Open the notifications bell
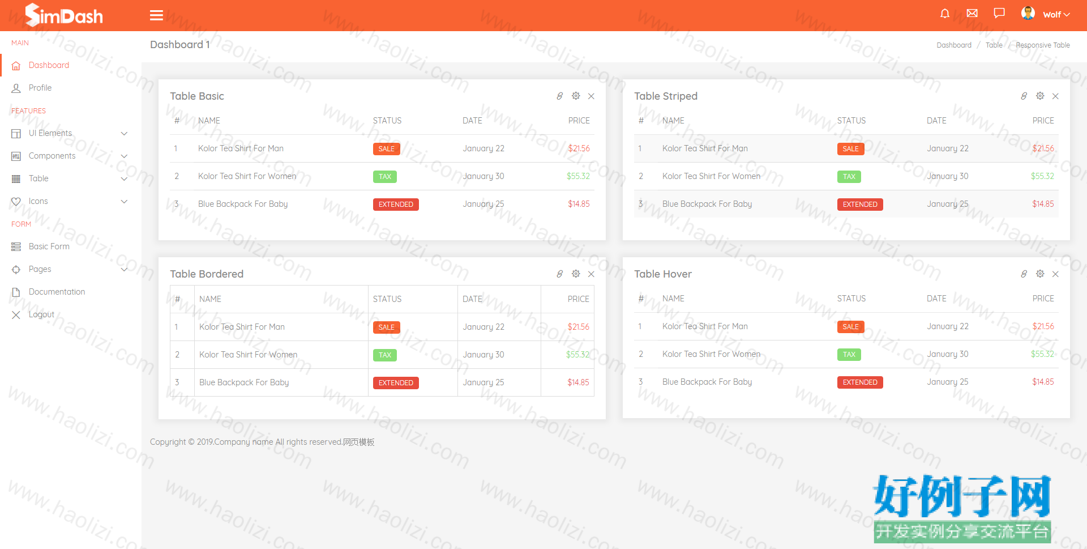This screenshot has height=549, width=1087. [945, 14]
